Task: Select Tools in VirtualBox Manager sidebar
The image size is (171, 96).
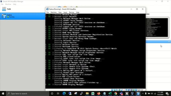Action: tap(23, 9)
